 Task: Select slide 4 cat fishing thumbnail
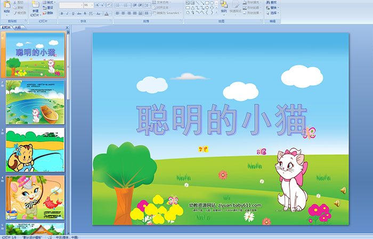35,197
